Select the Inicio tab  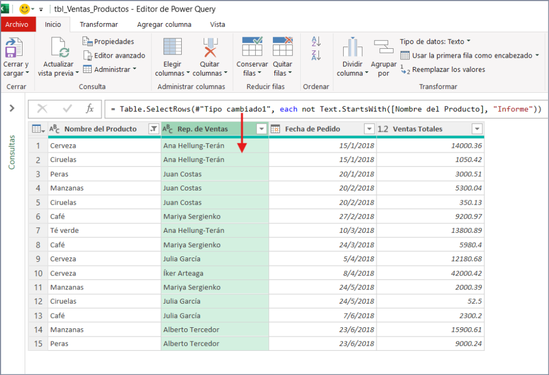pyautogui.click(x=53, y=24)
